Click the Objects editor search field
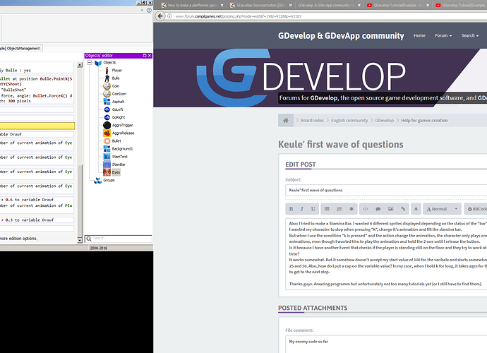This screenshot has height=353, width=487. pos(121,239)
